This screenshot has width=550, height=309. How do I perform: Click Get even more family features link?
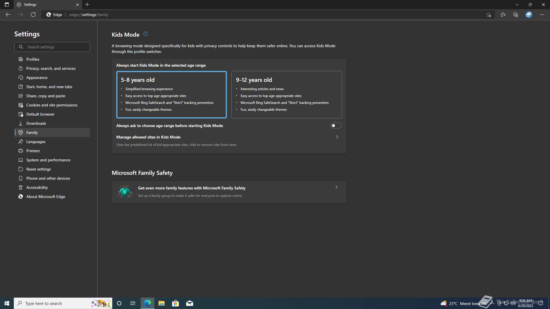(192, 188)
